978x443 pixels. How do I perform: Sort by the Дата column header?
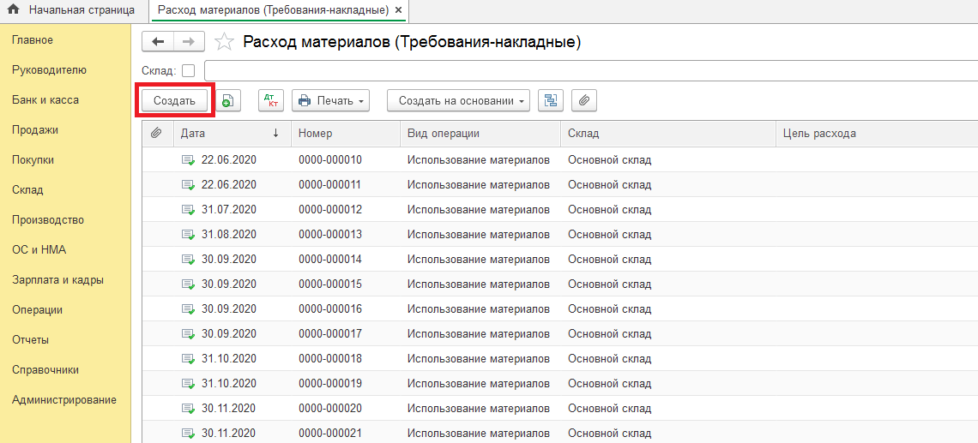[227, 133]
